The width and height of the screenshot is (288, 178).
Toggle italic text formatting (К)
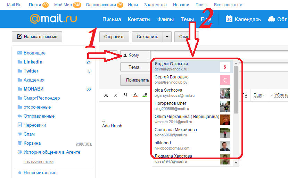coord(116,95)
